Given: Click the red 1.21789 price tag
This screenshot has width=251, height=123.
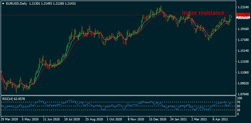Looking at the screenshot, I should tap(243, 15).
